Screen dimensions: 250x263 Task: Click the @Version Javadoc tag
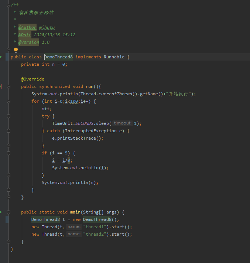29,42
